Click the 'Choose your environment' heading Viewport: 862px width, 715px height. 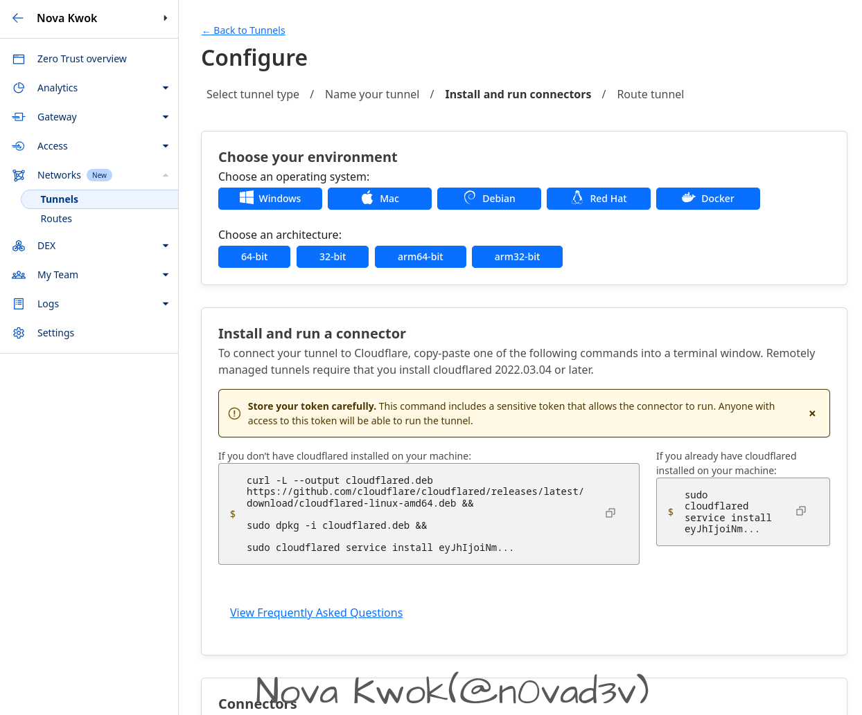pyautogui.click(x=308, y=157)
